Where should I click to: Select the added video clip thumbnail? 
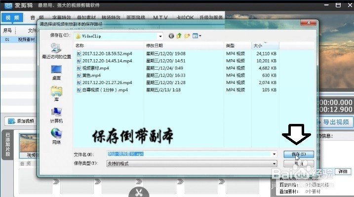(28, 145)
